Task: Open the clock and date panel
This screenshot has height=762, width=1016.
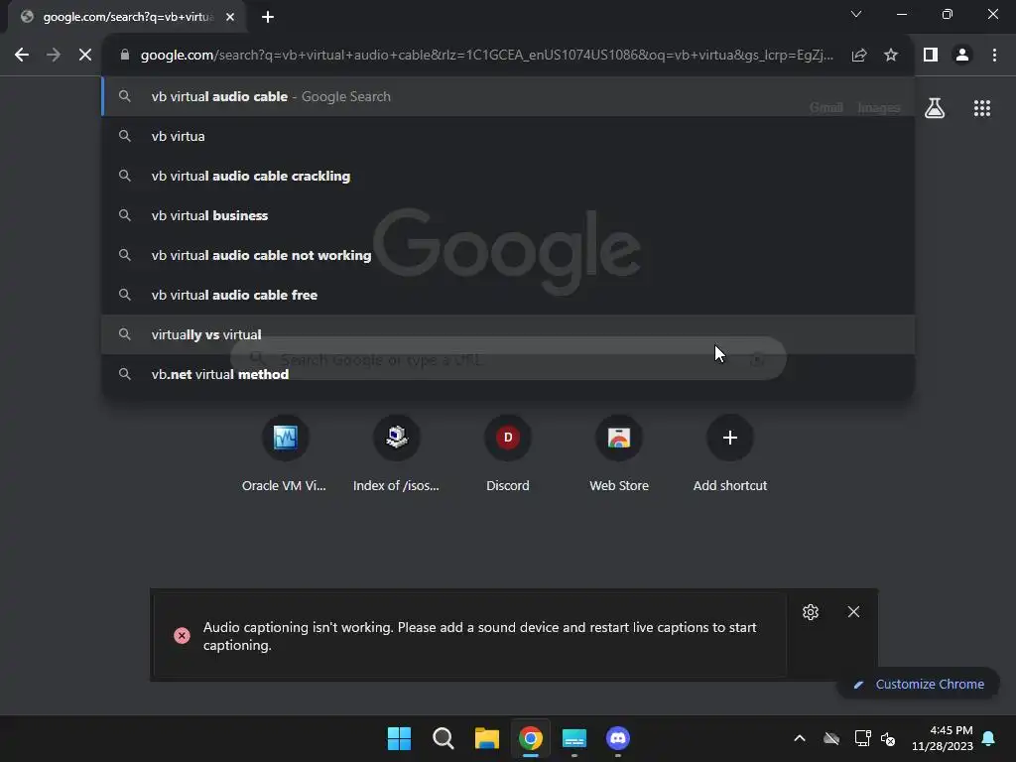Action: 943,738
